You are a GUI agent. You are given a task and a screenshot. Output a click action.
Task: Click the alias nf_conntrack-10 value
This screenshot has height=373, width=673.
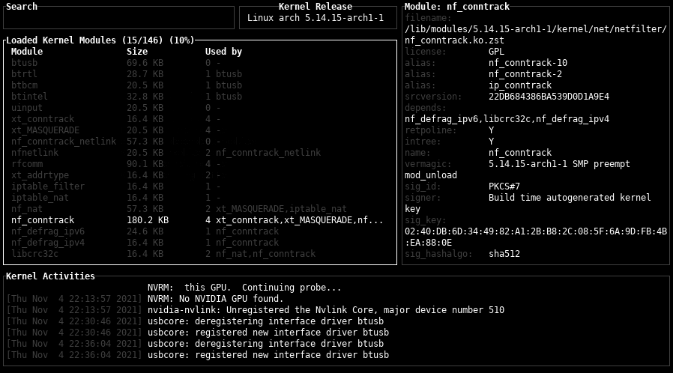coord(528,63)
